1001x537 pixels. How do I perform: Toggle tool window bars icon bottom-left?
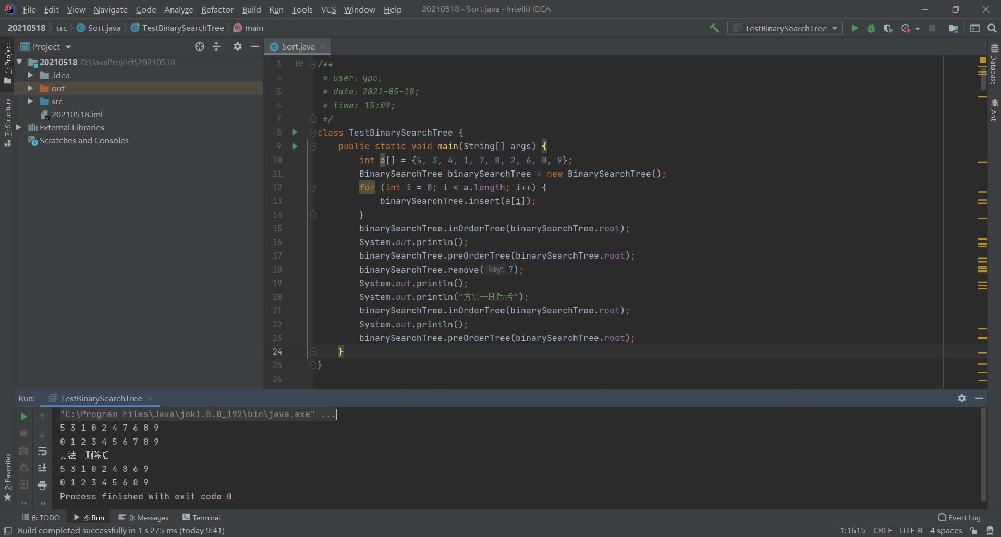tap(8, 531)
